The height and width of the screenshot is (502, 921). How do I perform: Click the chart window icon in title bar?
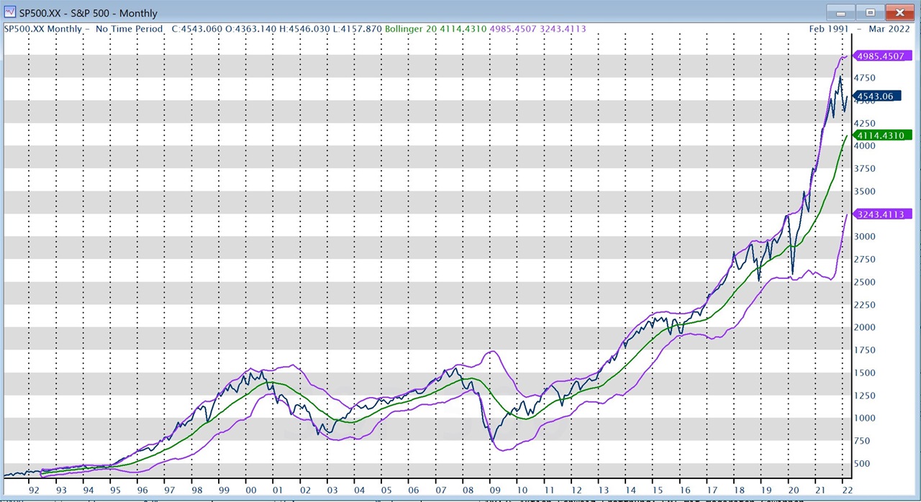[x=9, y=12]
